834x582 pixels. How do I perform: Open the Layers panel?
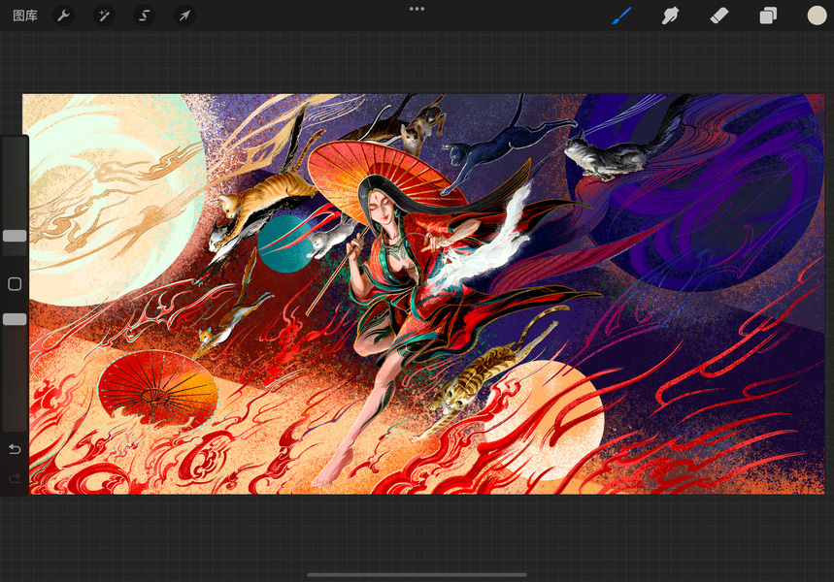[x=768, y=16]
